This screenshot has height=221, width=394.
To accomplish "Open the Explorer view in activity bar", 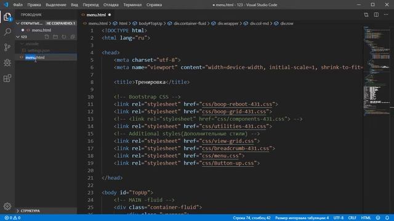I will 7,17.
